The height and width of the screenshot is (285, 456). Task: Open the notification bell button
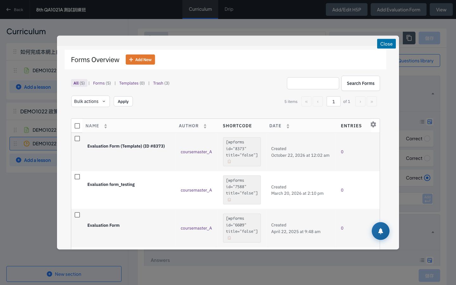[381, 231]
